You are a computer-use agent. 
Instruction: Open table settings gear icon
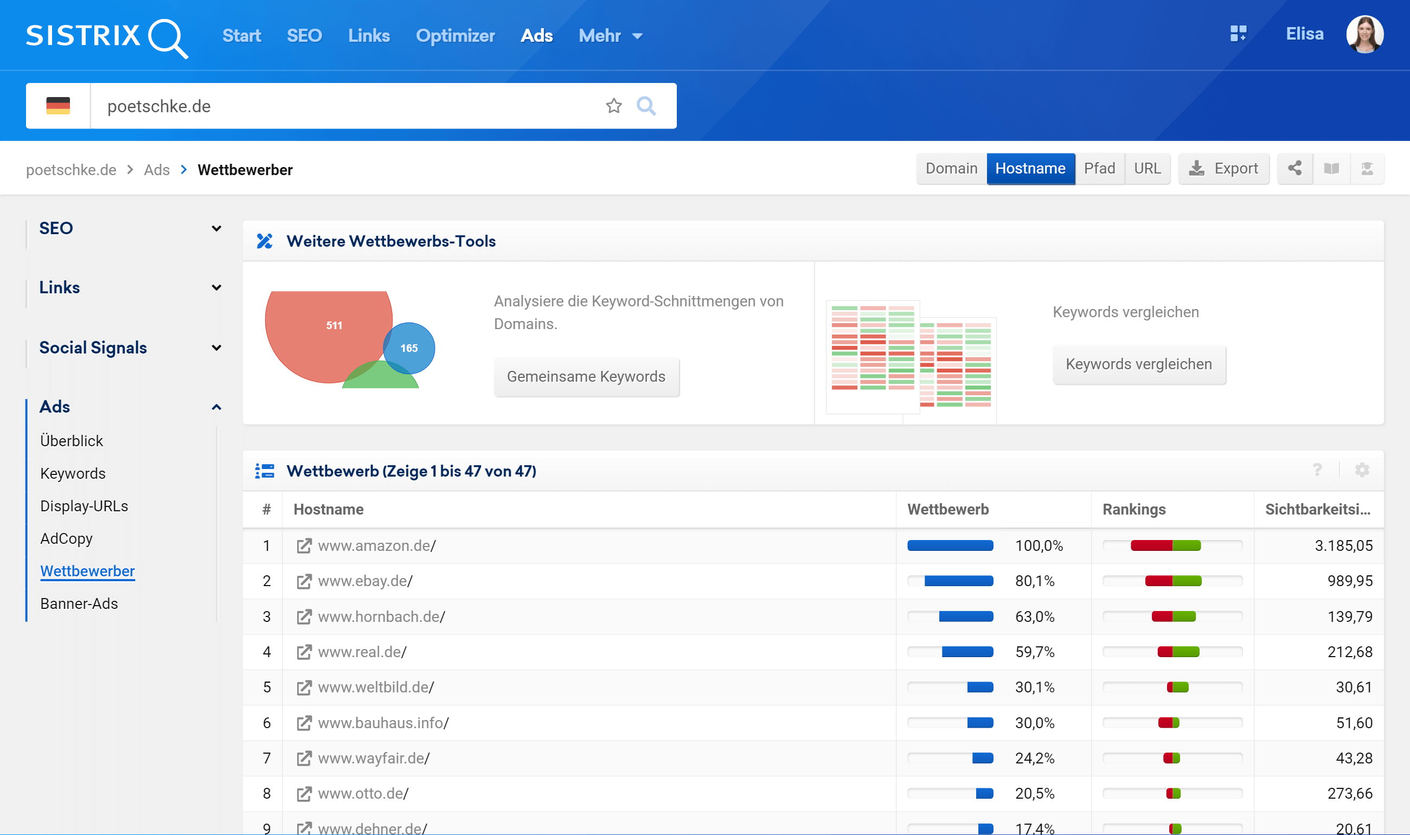point(1362,470)
